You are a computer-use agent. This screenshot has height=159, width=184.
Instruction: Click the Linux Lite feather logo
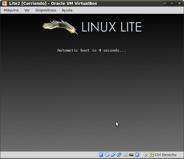click(x=60, y=27)
